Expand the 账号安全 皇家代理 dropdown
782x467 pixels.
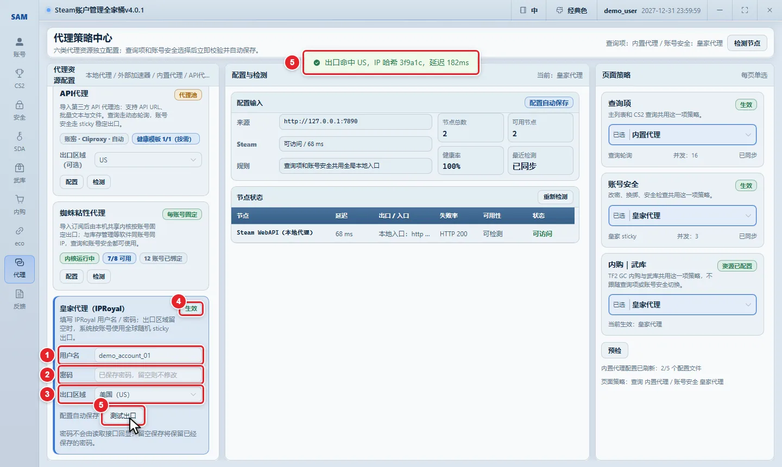tap(682, 216)
